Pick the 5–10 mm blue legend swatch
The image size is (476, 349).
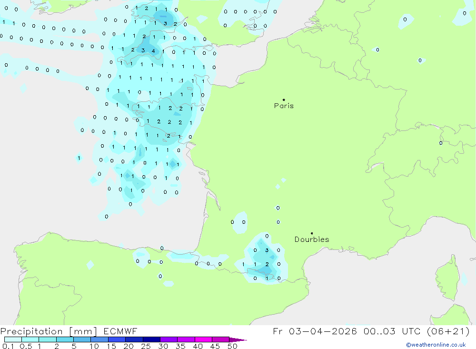(x=82, y=339)
